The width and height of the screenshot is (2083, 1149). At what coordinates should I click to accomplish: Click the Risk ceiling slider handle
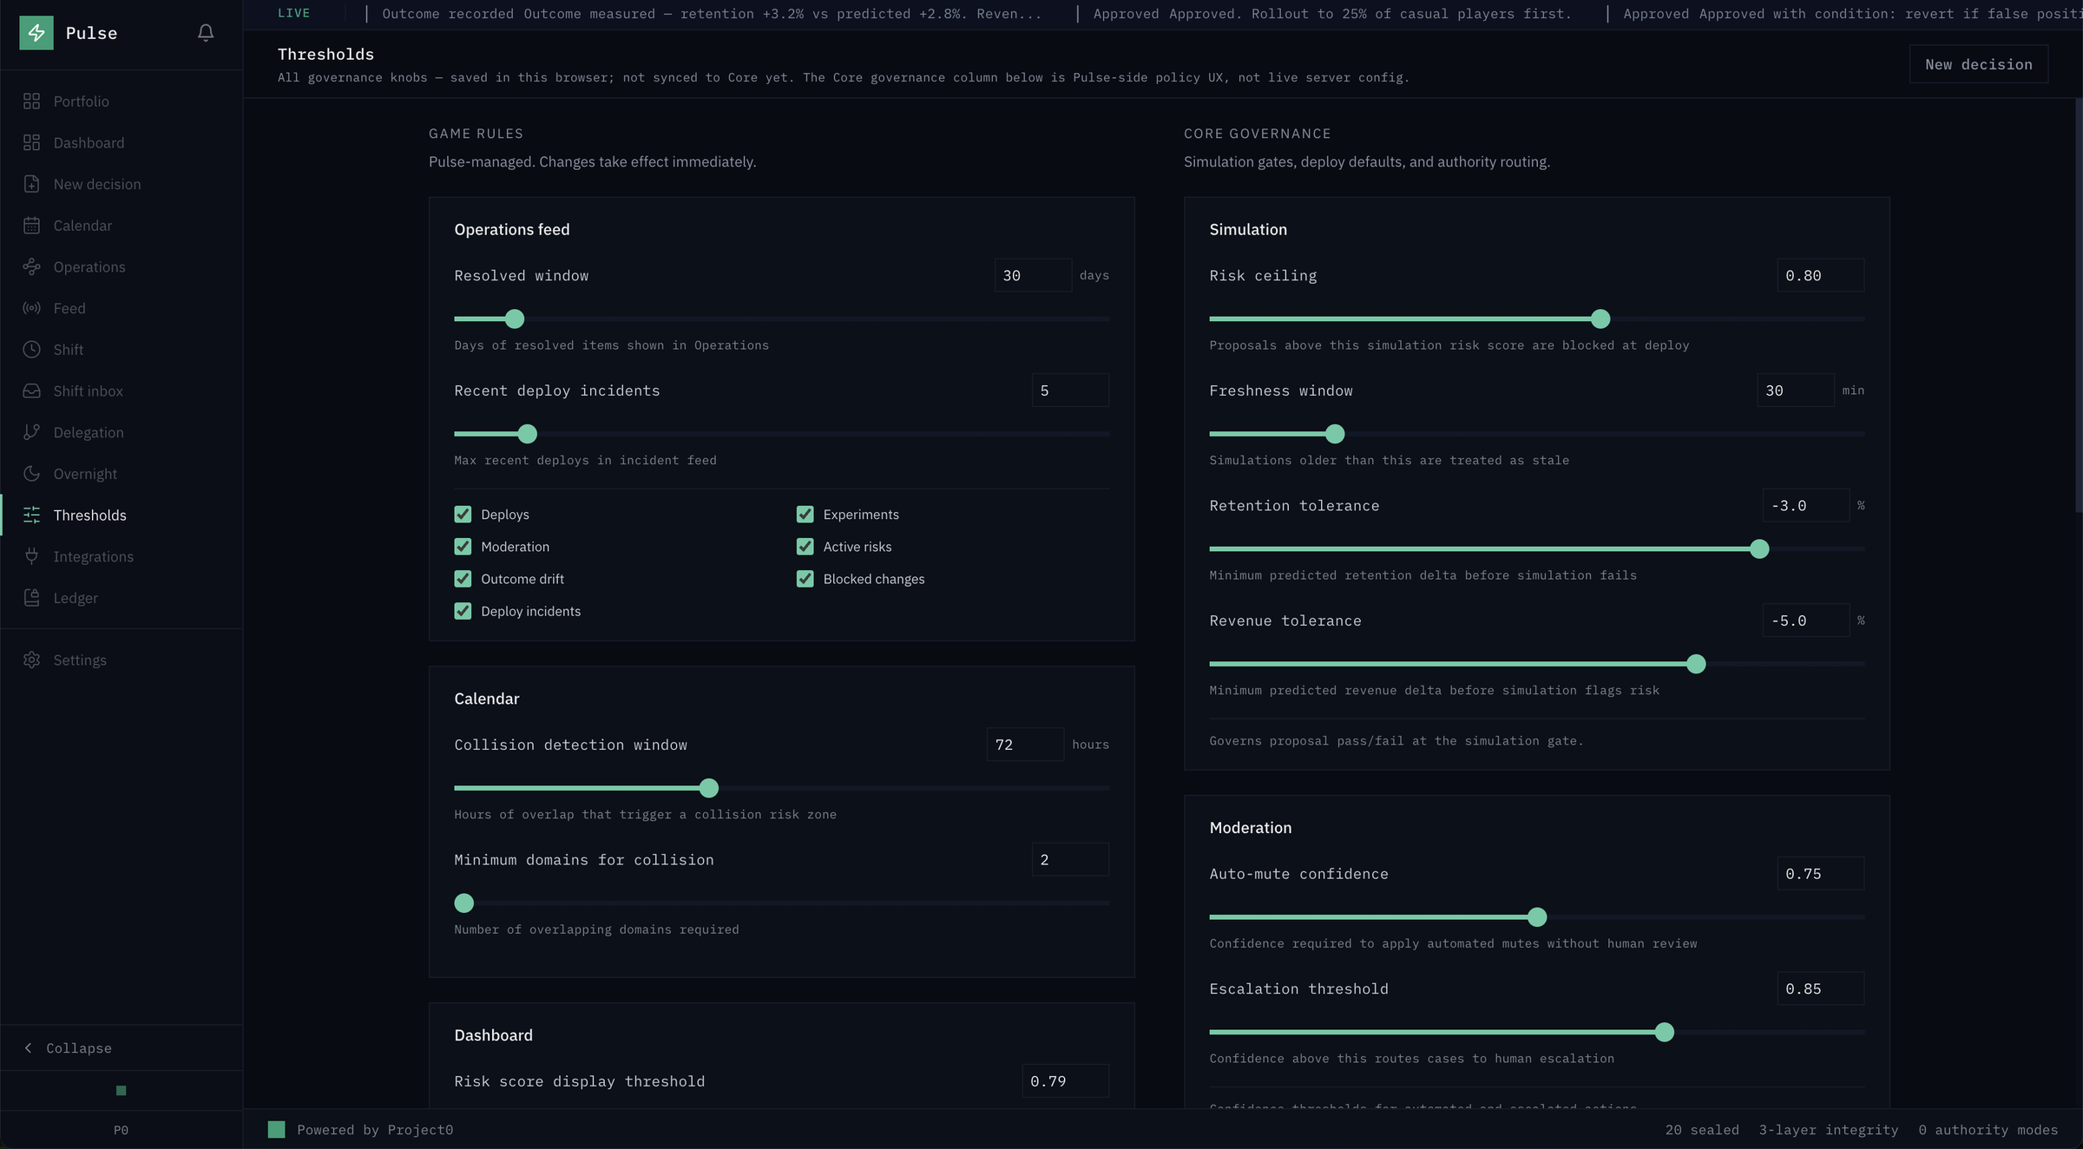[1600, 318]
